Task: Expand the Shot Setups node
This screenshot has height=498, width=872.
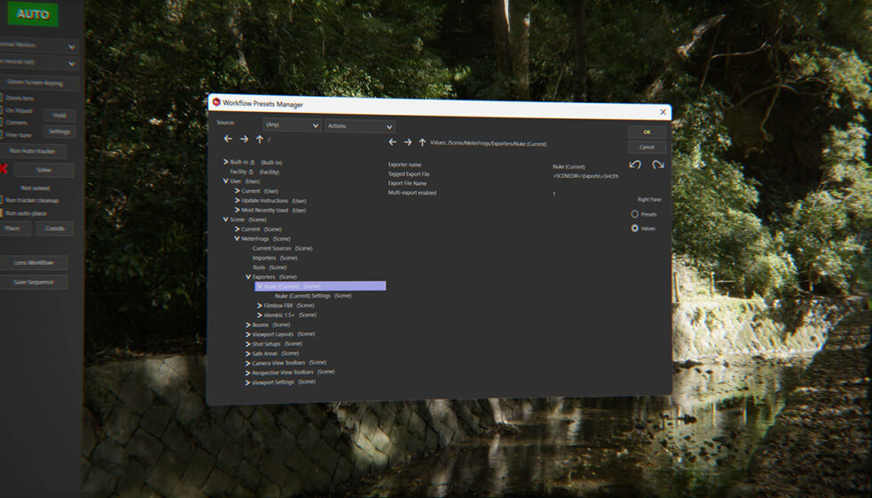Action: point(248,344)
